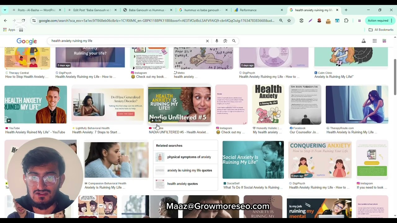The image size is (397, 223).
Task: Open Compassion Behavioral Health woman in blue sweater image
Action: pyautogui.click(x=116, y=160)
